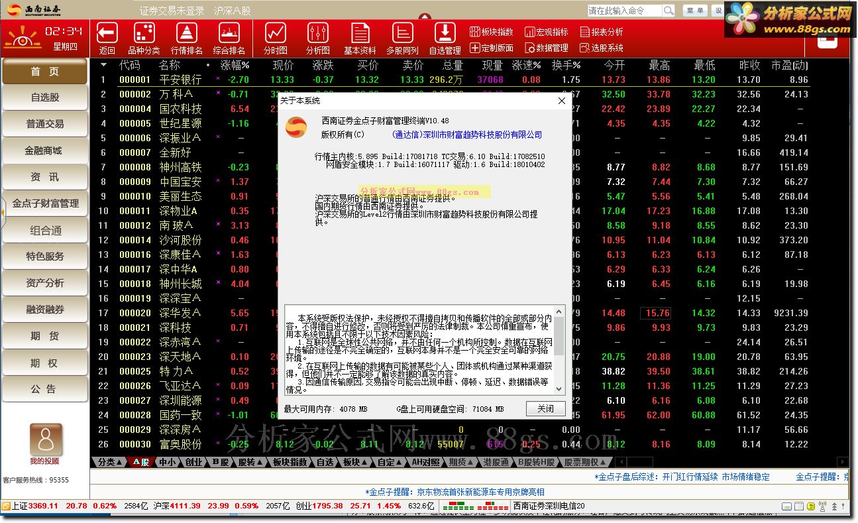Sort by 市盈(动) column header
Image resolution: width=858 pixels, height=523 pixels.
click(x=789, y=65)
